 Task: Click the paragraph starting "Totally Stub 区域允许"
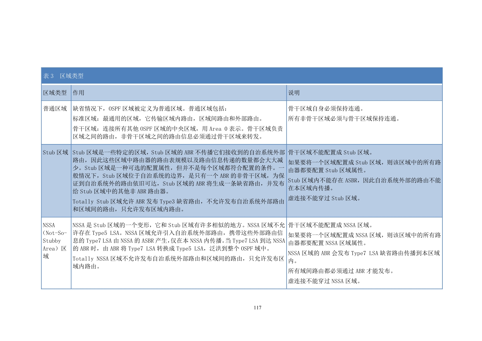[178, 205]
